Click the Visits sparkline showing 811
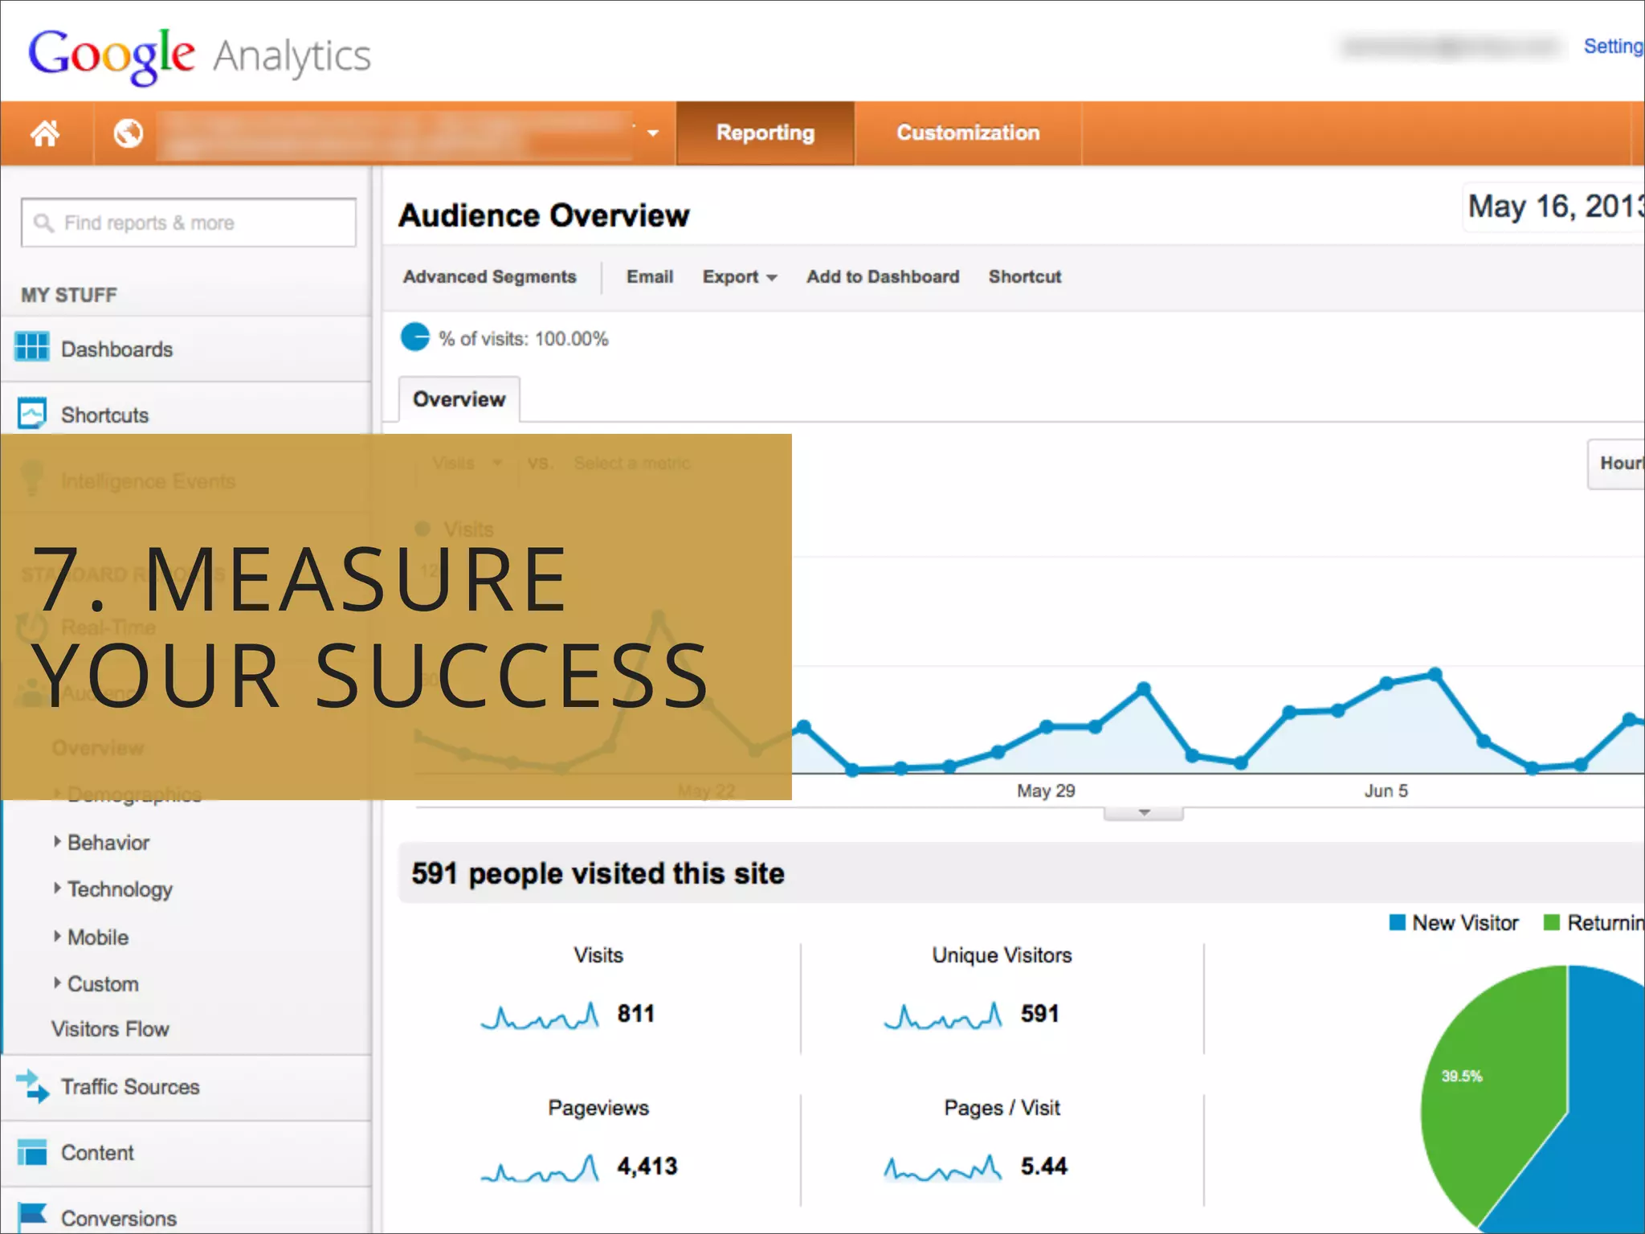The height and width of the screenshot is (1234, 1645). [540, 1015]
